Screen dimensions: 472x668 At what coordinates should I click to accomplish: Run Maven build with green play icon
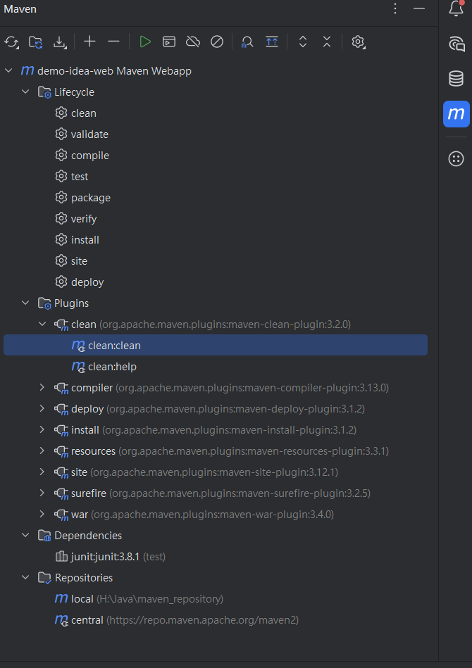tap(145, 42)
